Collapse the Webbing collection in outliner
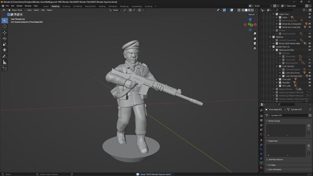The image size is (313, 176). (270, 37)
